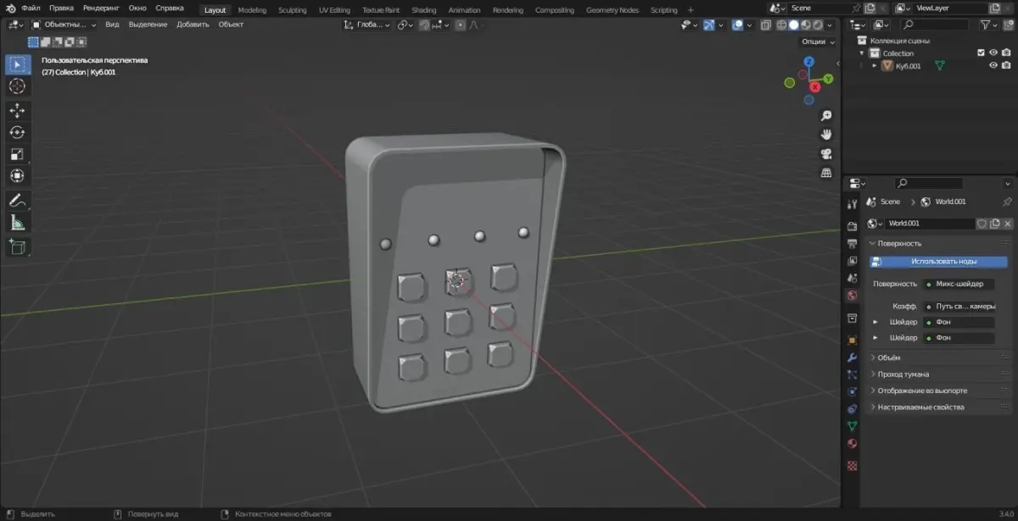Select the Rotate tool
Image resolution: width=1018 pixels, height=521 pixels.
coord(17,132)
